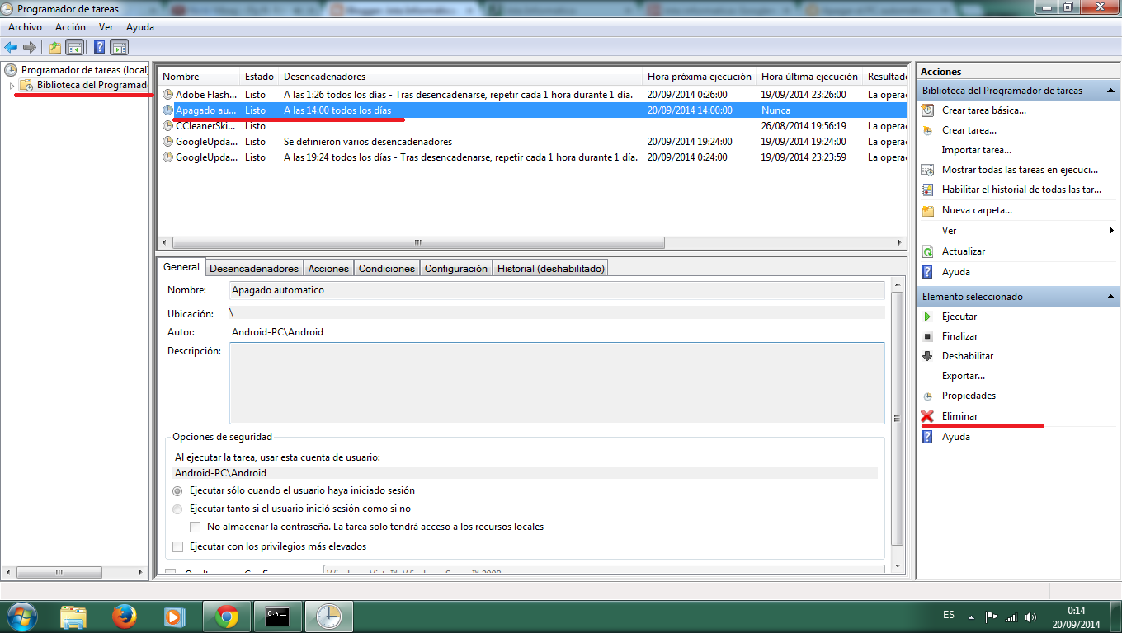Screen dimensions: 1122x633
Task: Click the back navigation arrow in the toolbar
Action: (12, 47)
